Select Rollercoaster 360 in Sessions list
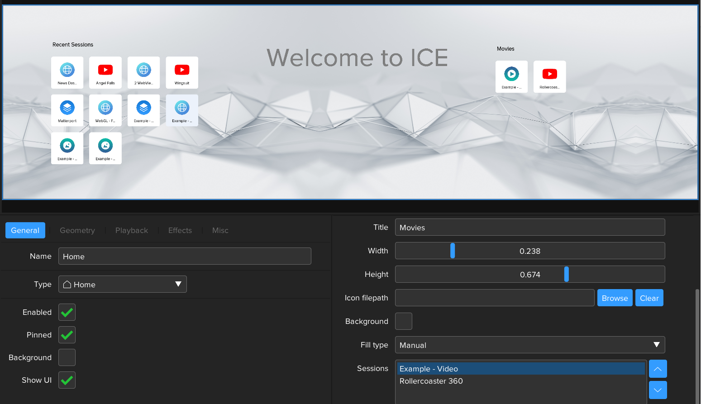Screen dimensions: 701x404 pos(431,381)
